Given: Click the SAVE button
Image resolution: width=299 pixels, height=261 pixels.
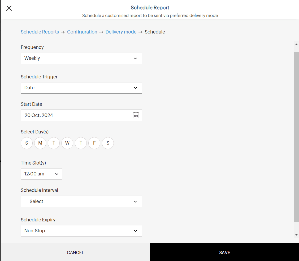Looking at the screenshot, I should 225,252.
